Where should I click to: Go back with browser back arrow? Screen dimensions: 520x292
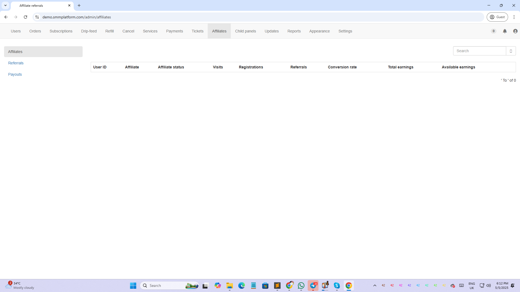[x=6, y=17]
